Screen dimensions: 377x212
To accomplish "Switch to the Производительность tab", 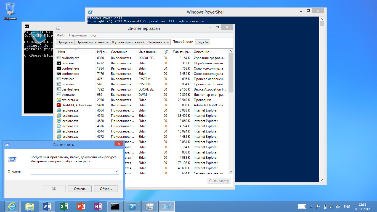I will [92, 42].
